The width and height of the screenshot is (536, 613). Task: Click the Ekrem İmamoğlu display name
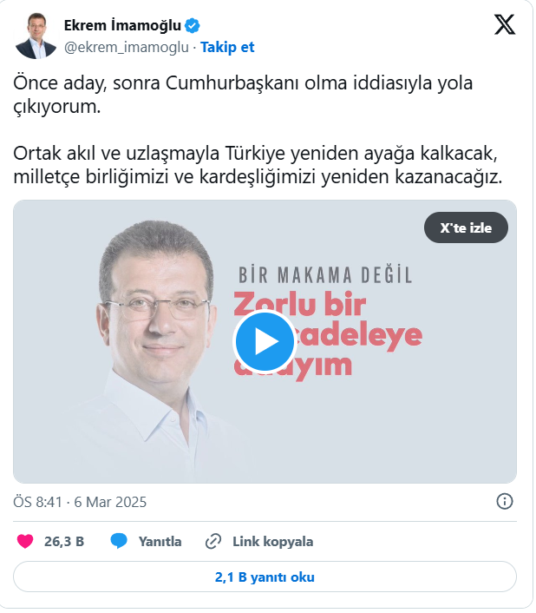pos(122,26)
